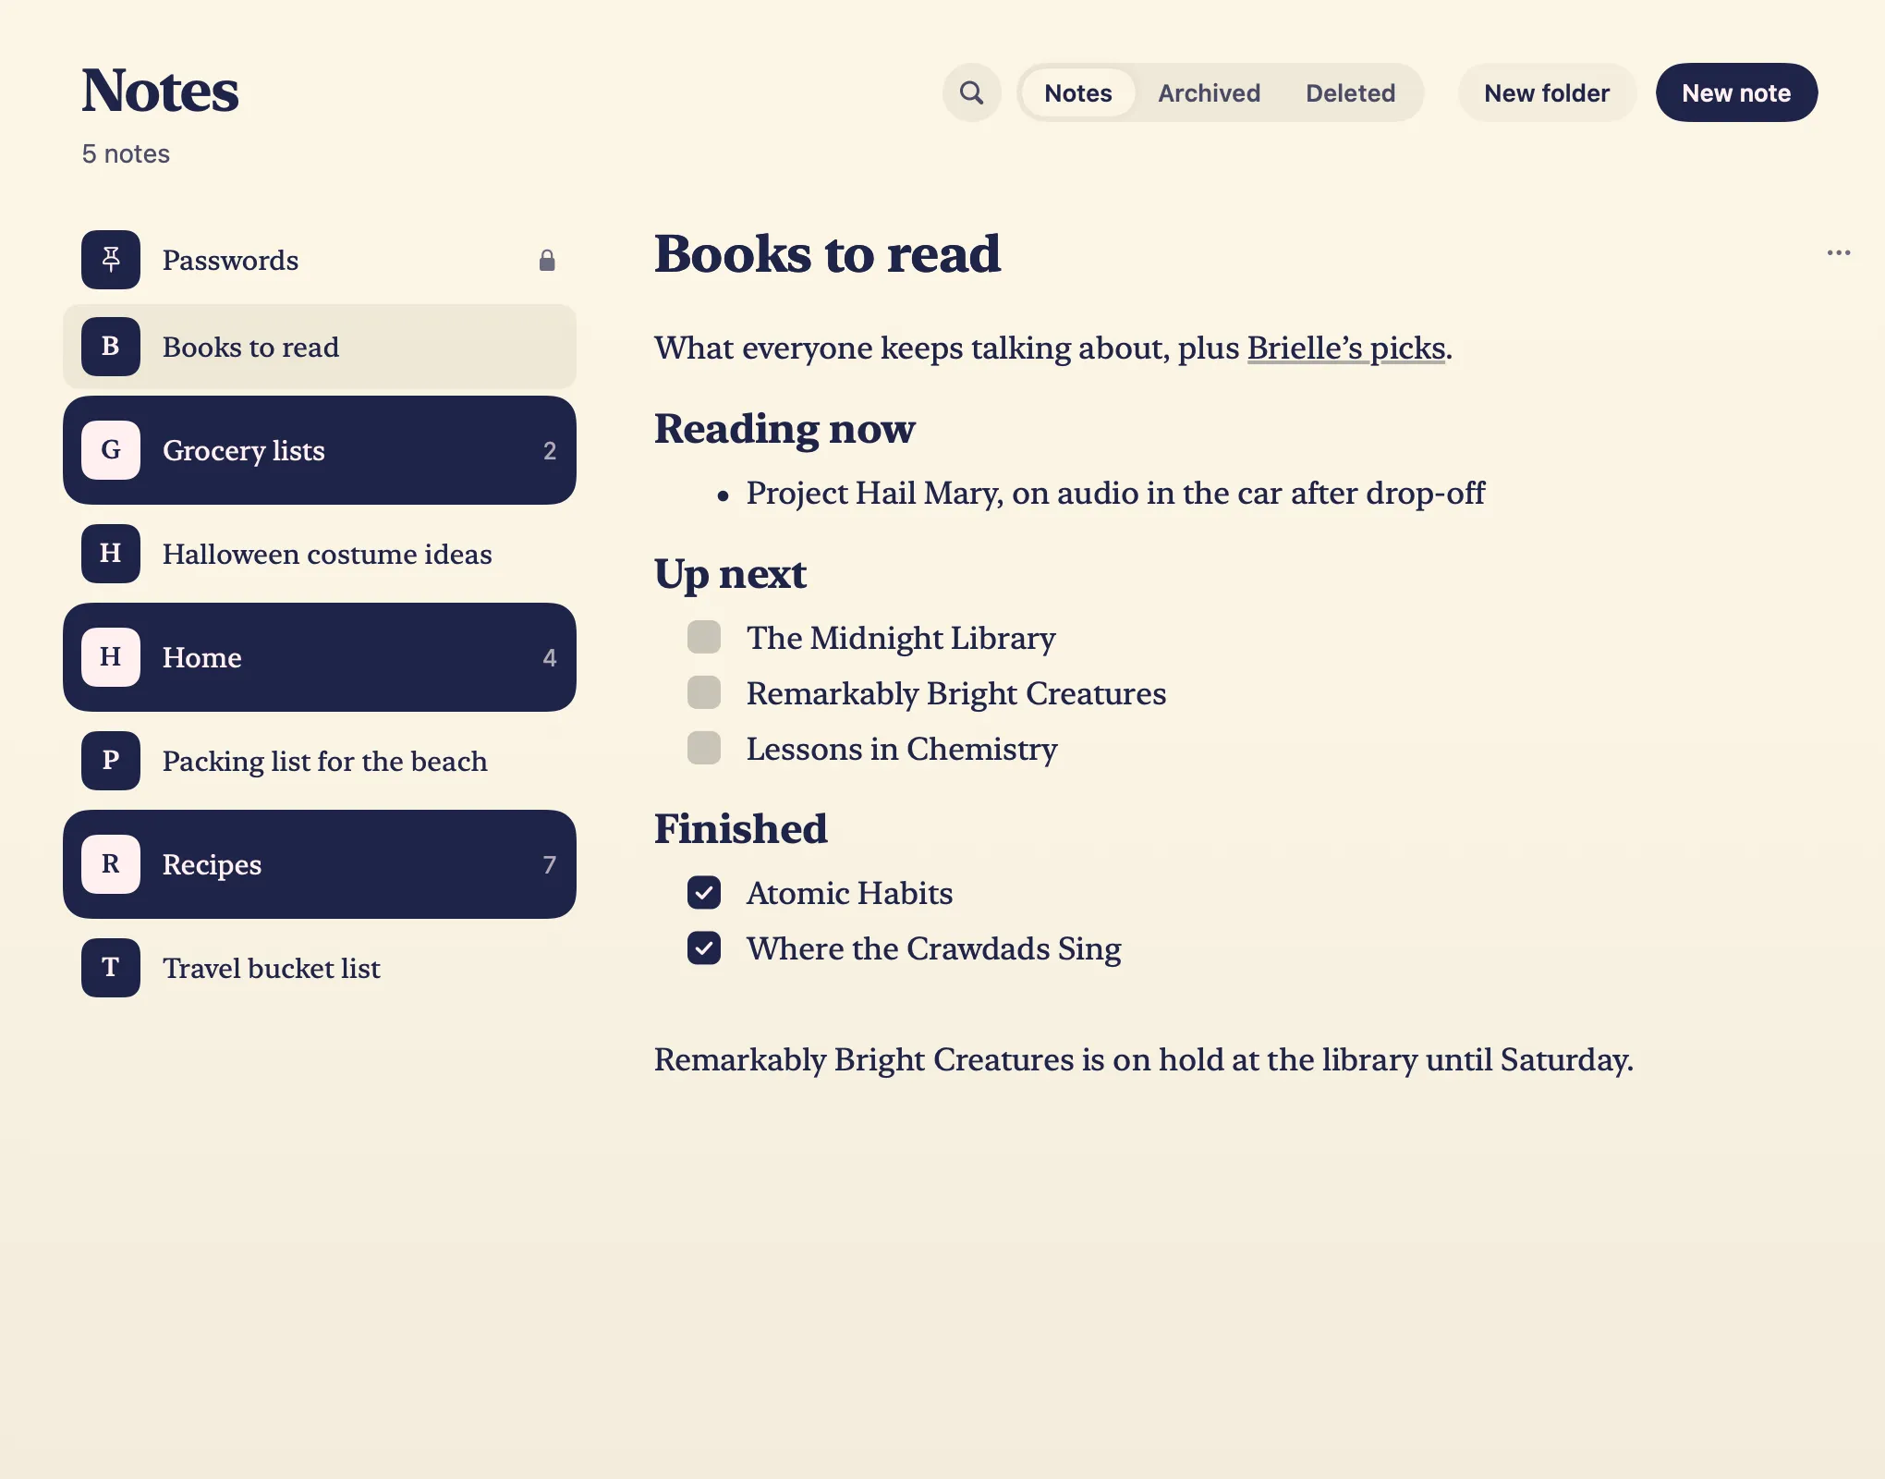
Task: Open the three-dot more options menu
Action: [1838, 252]
